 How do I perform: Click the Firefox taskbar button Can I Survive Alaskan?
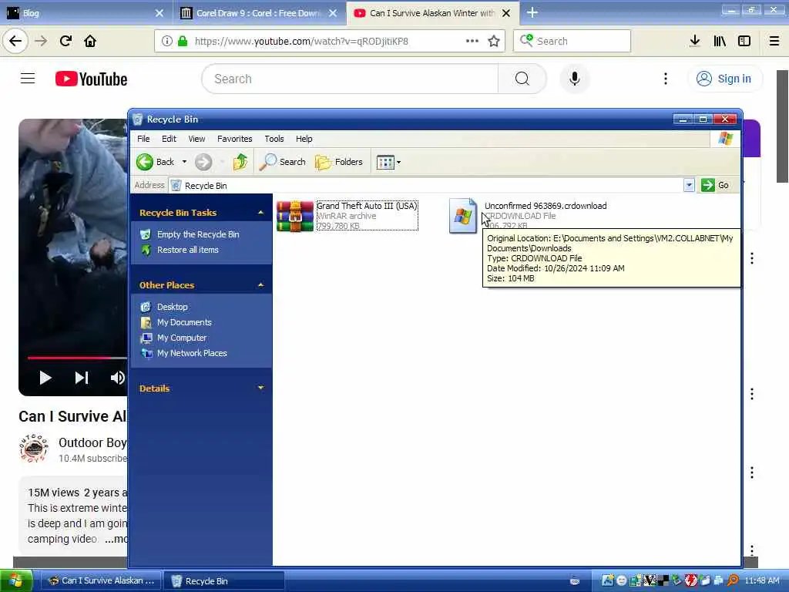point(101,581)
